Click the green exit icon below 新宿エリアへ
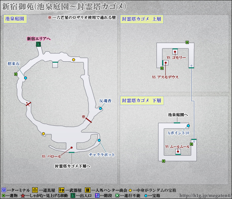This screenshot has width=232, height=199. coord(38,44)
